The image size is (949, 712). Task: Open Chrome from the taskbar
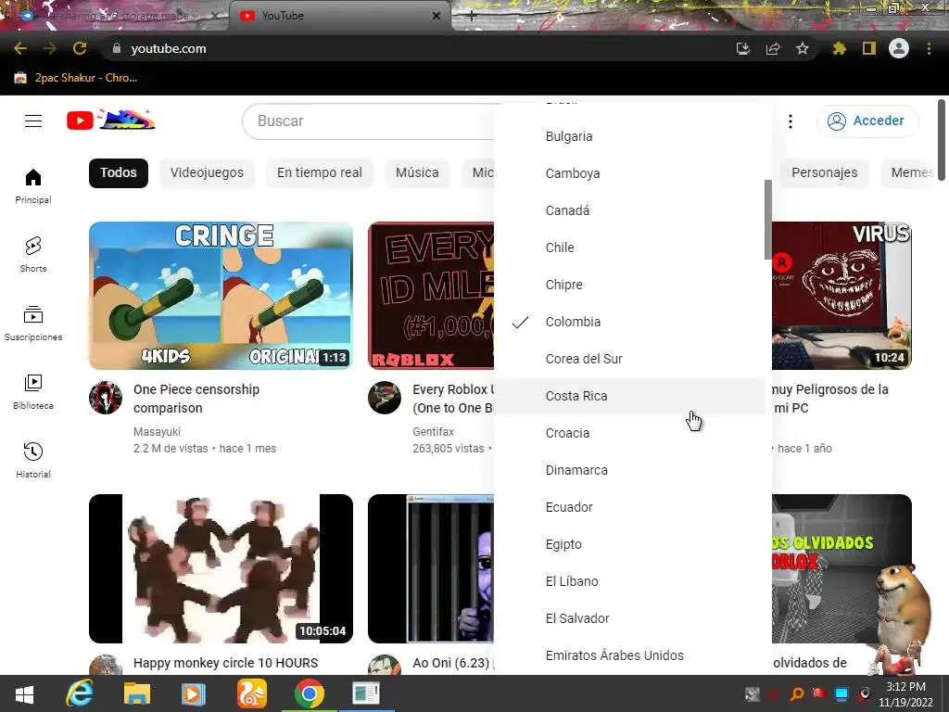309,693
